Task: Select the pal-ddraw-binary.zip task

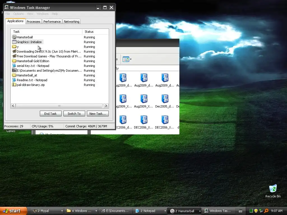Action: [59, 85]
